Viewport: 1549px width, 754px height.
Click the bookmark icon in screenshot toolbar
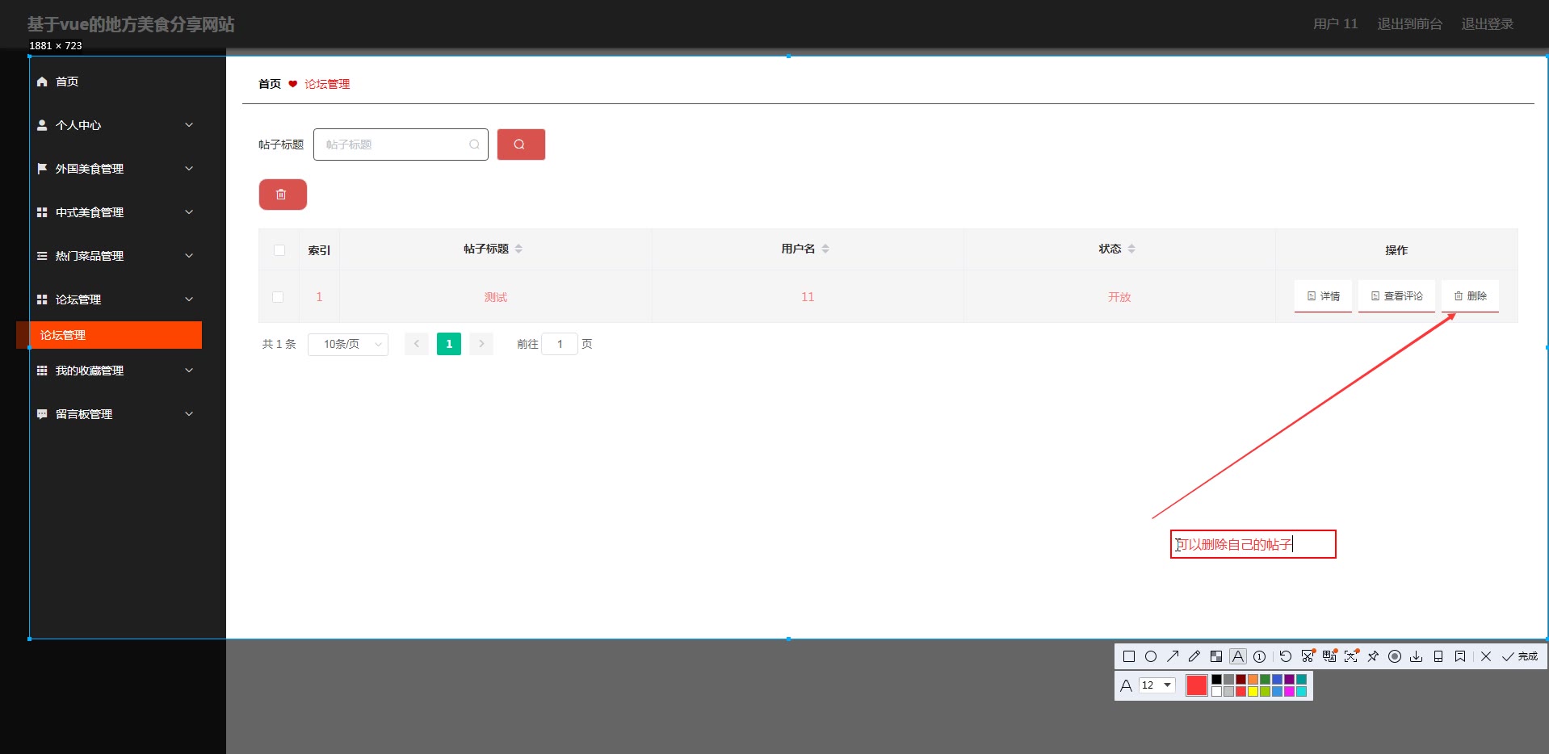pyautogui.click(x=1460, y=656)
